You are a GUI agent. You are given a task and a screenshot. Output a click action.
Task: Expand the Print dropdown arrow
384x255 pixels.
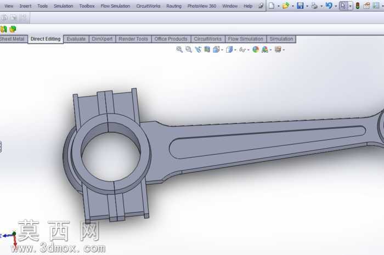[x=321, y=6]
